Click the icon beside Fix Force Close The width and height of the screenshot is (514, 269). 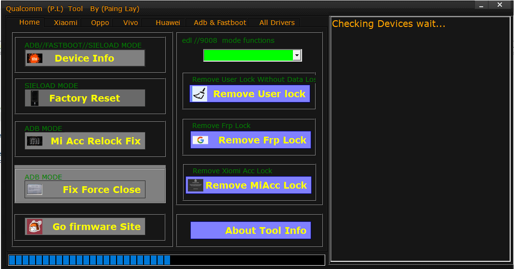point(34,190)
